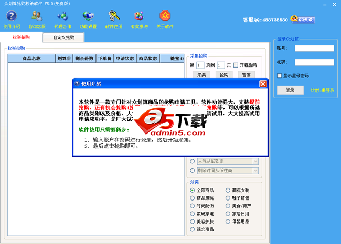Click the 账号 input field

click(x=314, y=48)
